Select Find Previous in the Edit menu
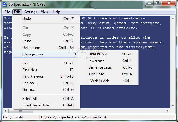The image size is (178, 122). point(46,76)
